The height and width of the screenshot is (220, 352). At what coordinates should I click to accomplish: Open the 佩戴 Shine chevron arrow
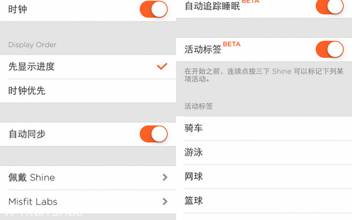165,177
